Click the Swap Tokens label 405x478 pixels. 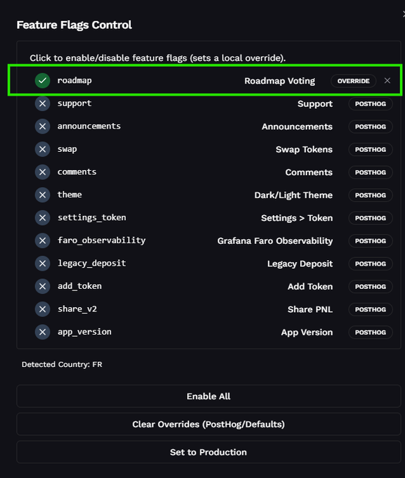[304, 149]
